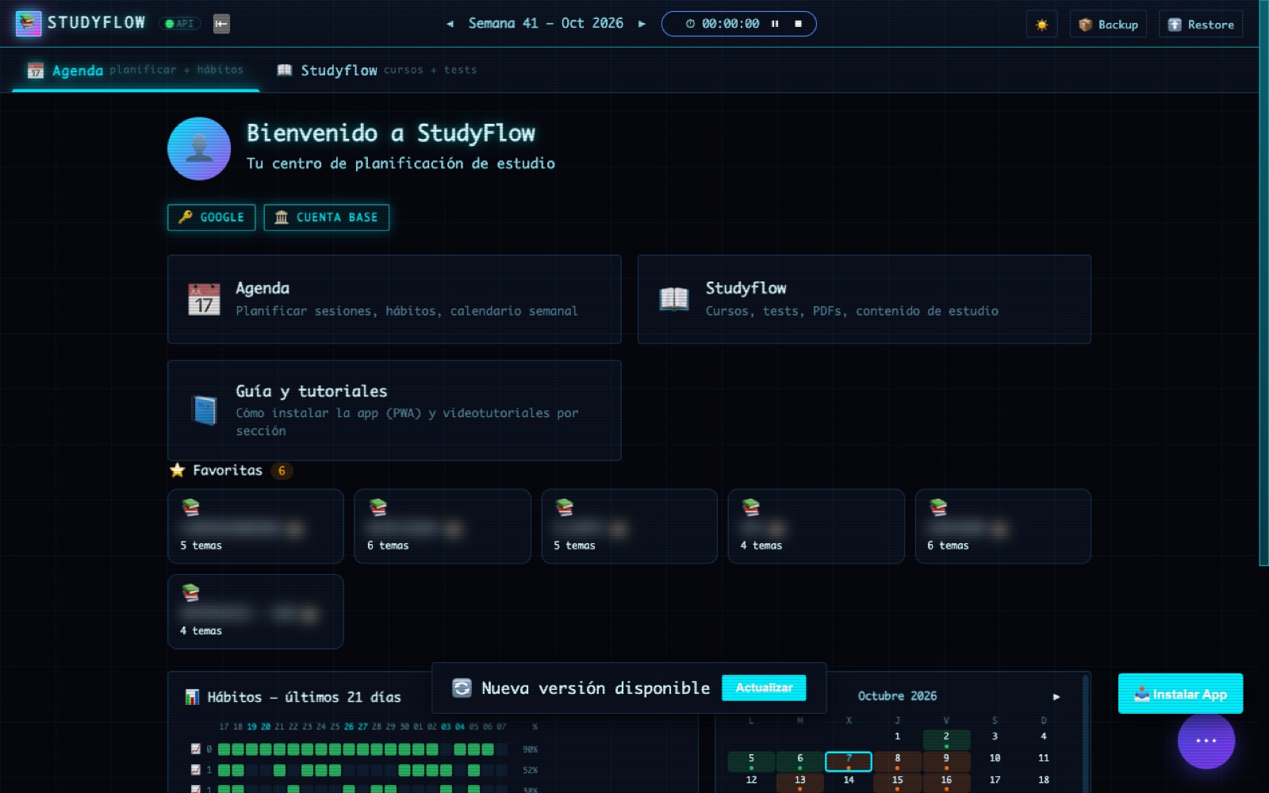This screenshot has height=793, width=1269.
Task: Click the Backup button
Action: (1108, 25)
